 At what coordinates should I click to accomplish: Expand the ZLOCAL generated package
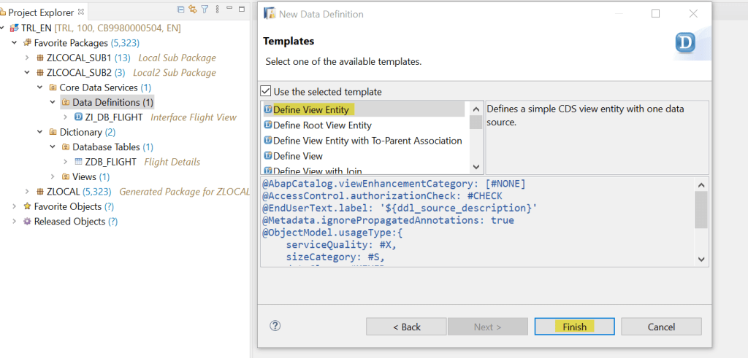point(27,192)
